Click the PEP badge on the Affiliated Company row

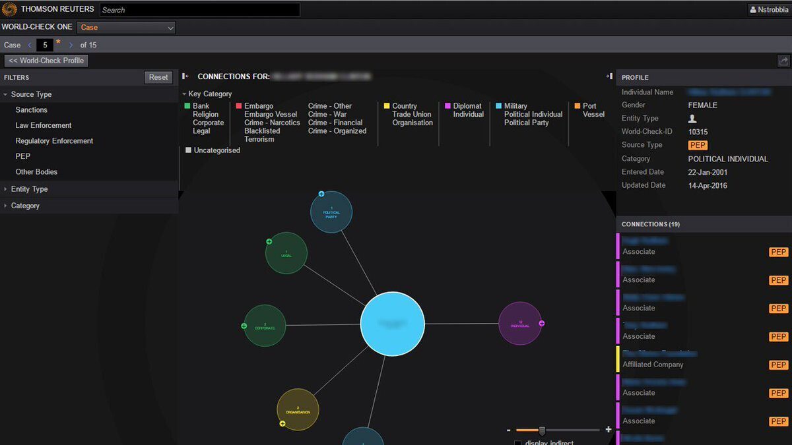pyautogui.click(x=779, y=365)
